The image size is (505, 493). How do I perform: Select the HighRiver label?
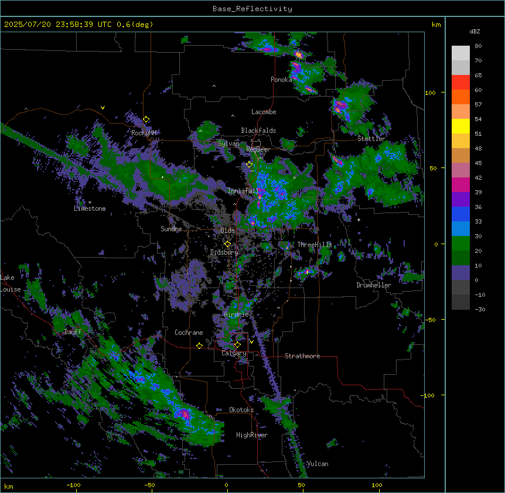click(x=252, y=435)
